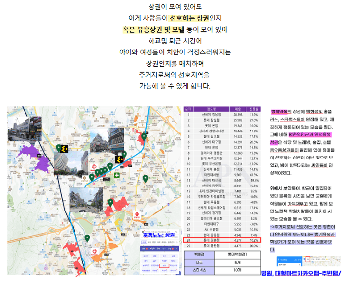Click the green pin above bottom Homeplus logo
Image resolution: width=350 pixels, height=290 pixels.
[x=87, y=238]
